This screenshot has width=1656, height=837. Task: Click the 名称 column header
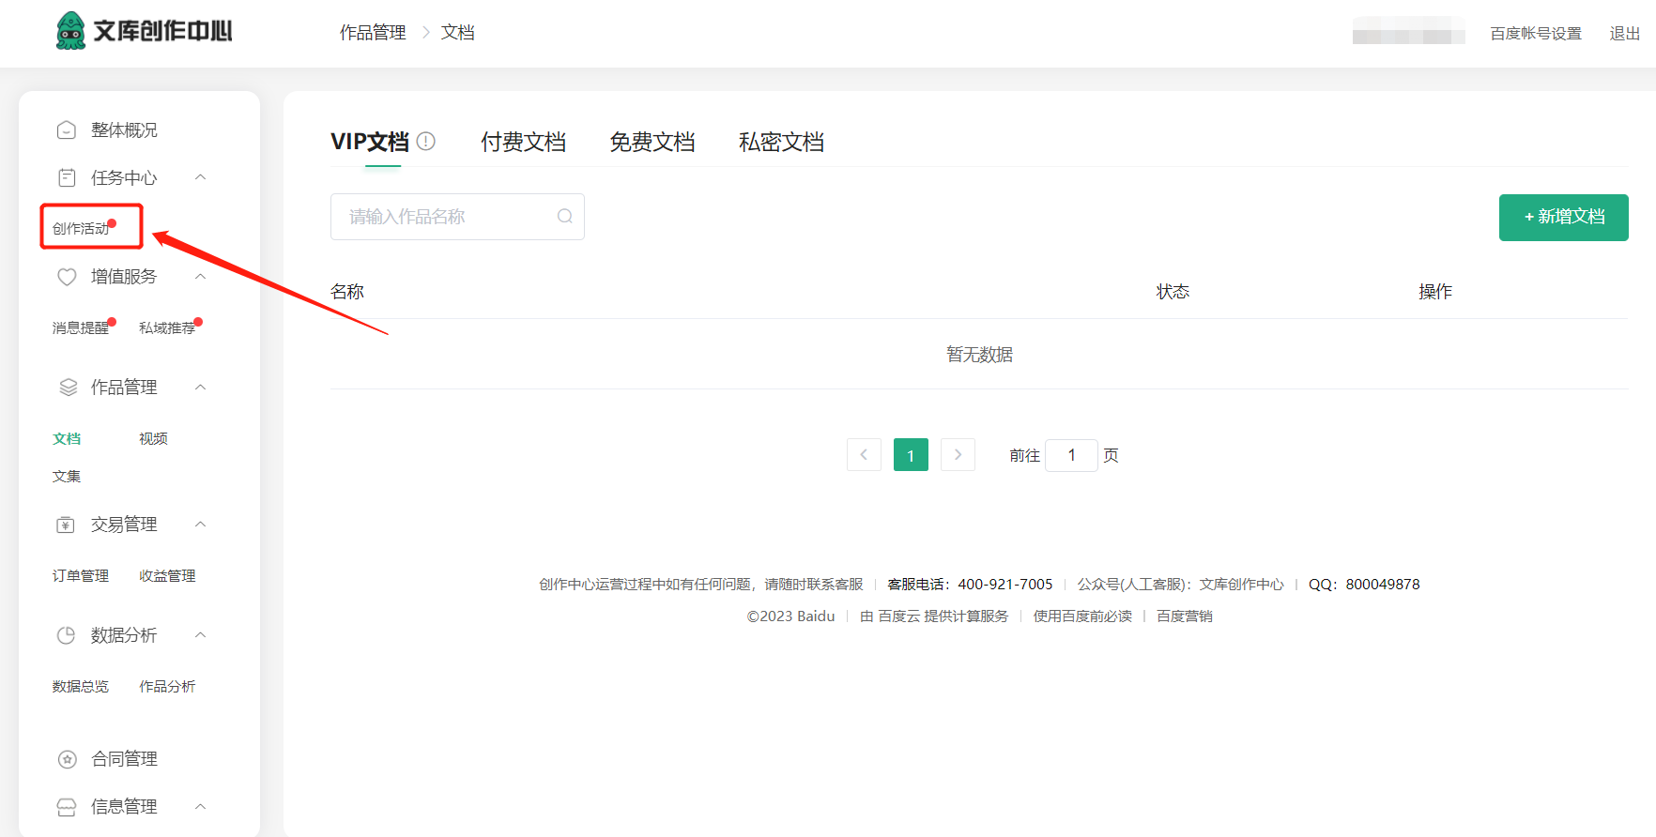(x=347, y=292)
